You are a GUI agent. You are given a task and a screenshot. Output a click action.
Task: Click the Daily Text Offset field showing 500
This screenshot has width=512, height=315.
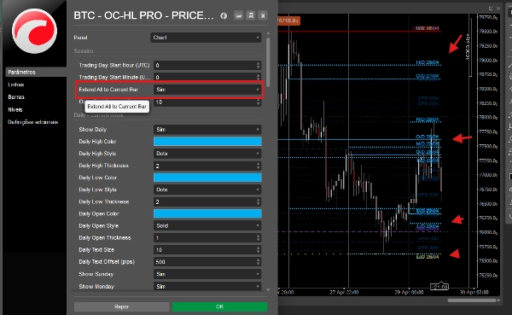pyautogui.click(x=205, y=262)
